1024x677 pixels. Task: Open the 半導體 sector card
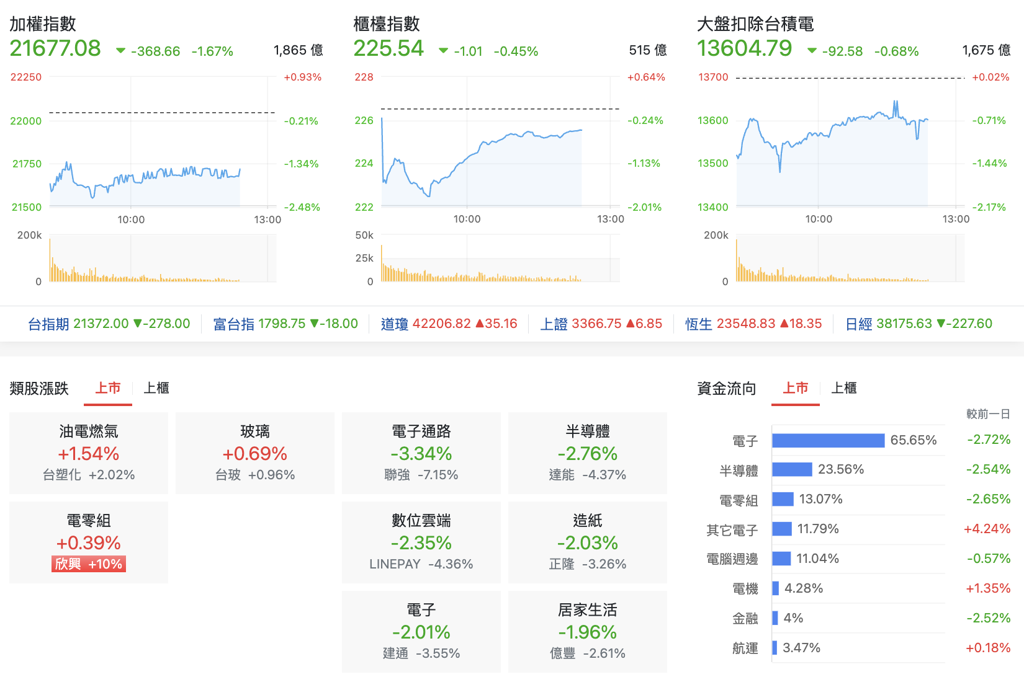588,453
